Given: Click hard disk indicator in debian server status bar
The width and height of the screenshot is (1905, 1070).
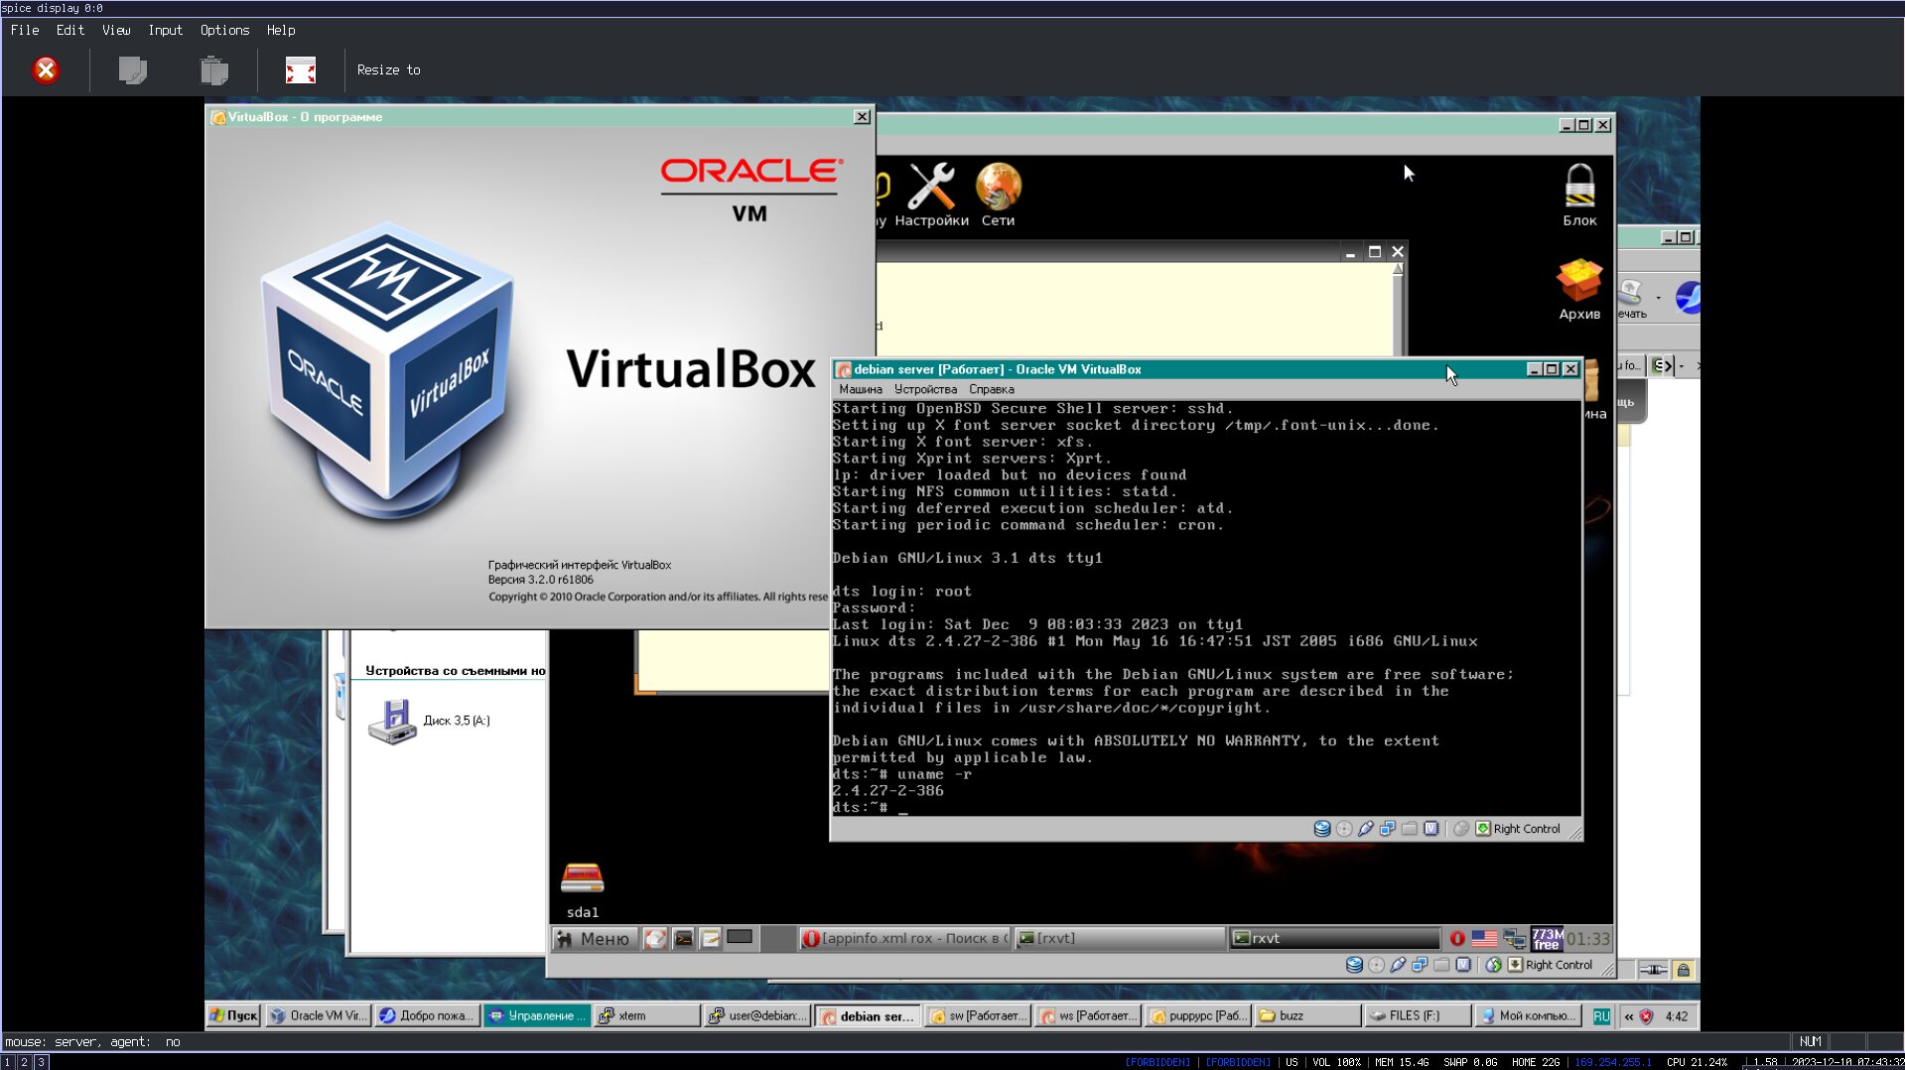Looking at the screenshot, I should (1322, 829).
